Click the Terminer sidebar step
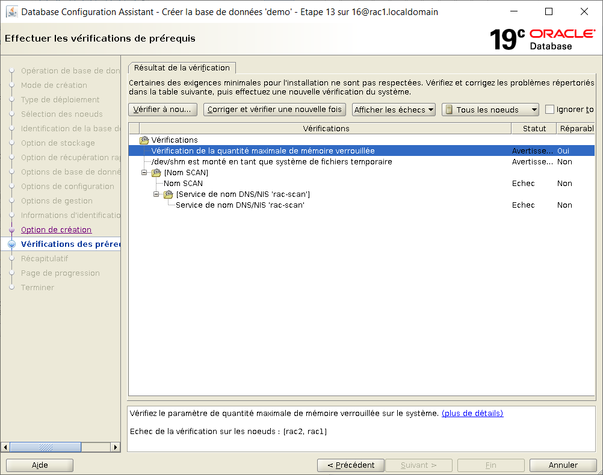The image size is (603, 475). tap(37, 287)
